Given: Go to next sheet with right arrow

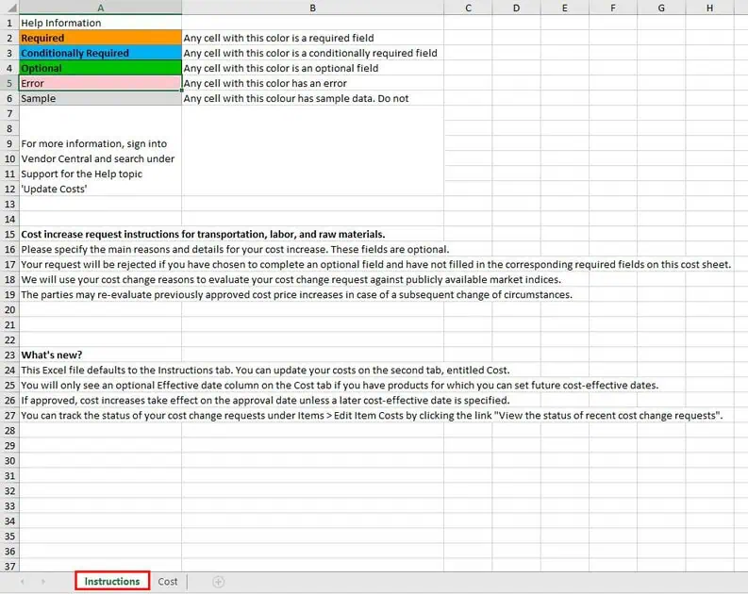Looking at the screenshot, I should click(43, 582).
